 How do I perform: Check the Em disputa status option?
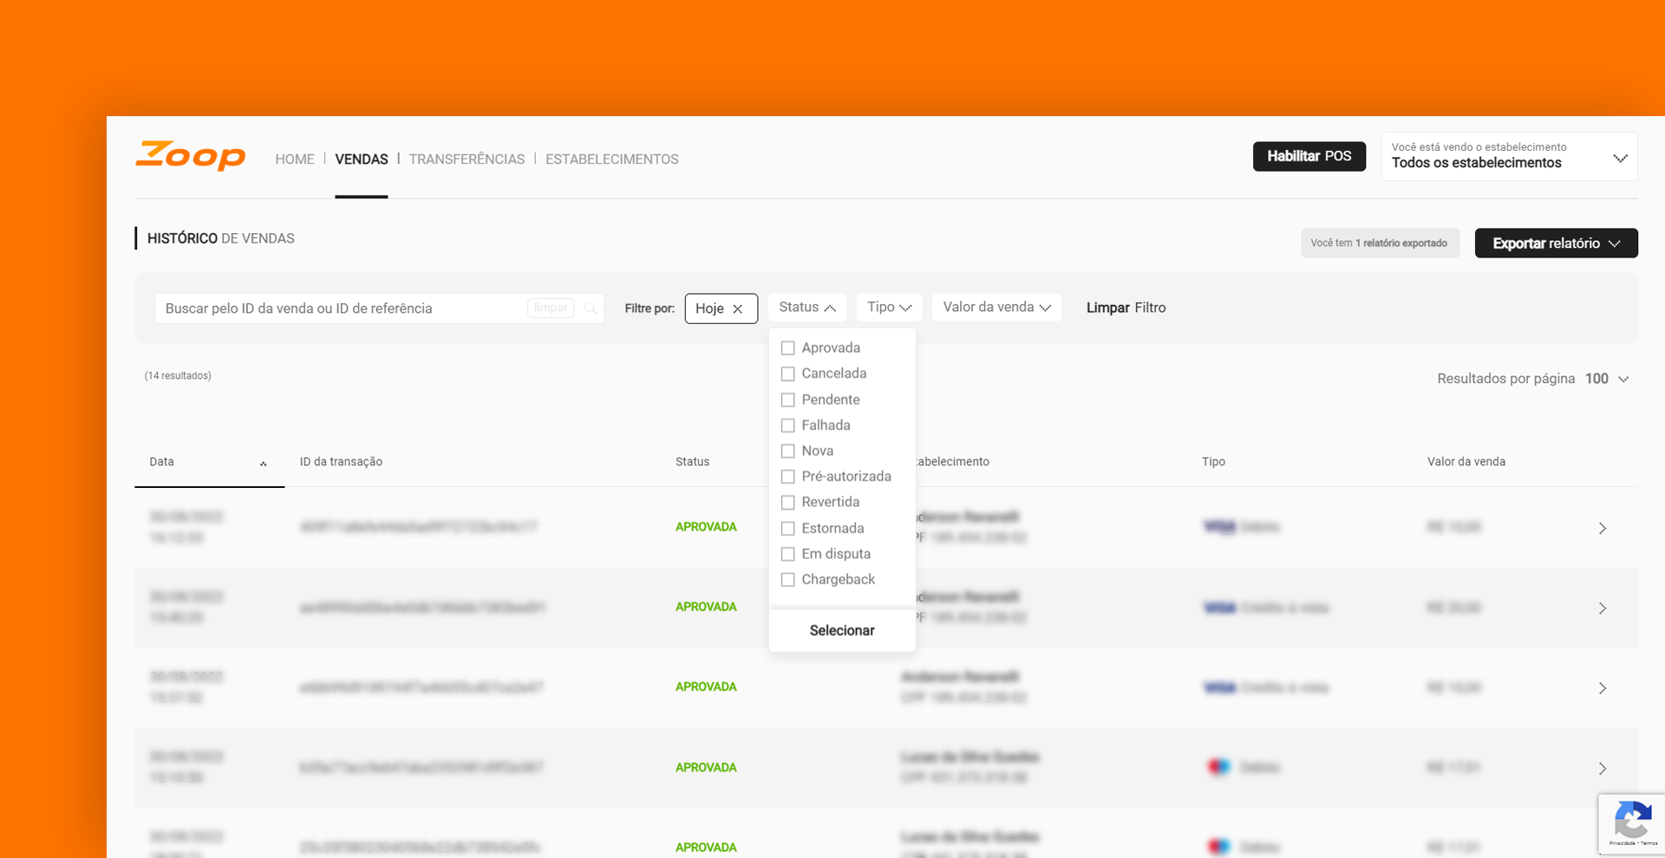pyautogui.click(x=787, y=554)
